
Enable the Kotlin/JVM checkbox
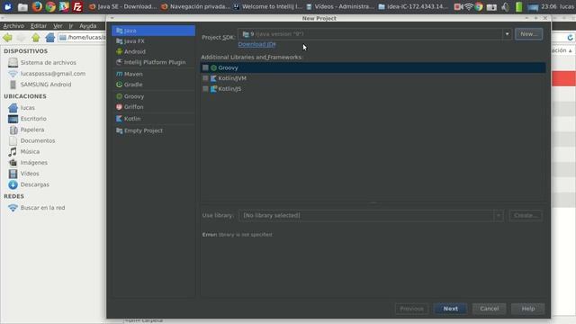pos(205,78)
